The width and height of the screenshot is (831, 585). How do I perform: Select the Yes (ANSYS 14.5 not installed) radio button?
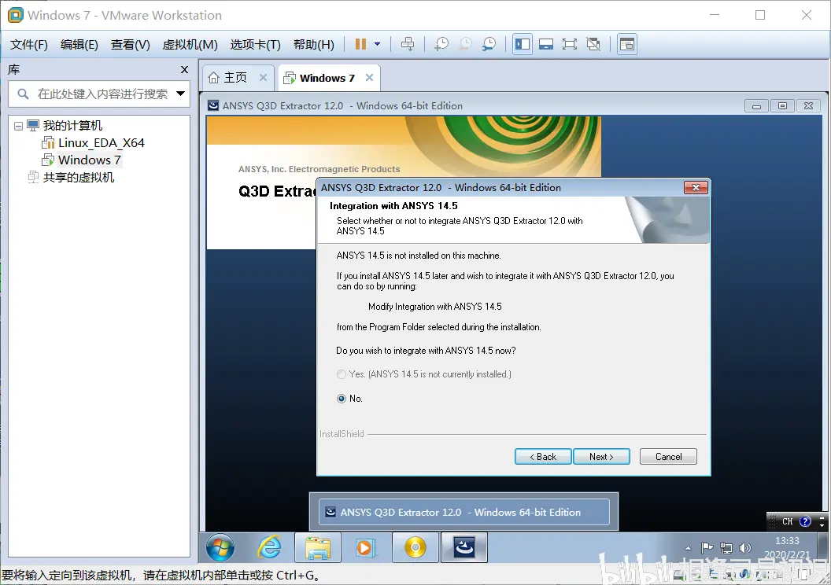[342, 374]
